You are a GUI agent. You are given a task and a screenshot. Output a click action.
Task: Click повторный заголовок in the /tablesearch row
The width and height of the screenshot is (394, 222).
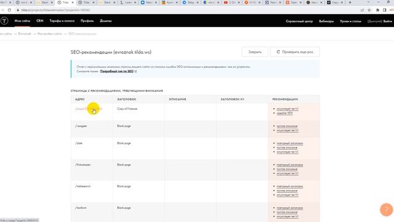coord(290,186)
